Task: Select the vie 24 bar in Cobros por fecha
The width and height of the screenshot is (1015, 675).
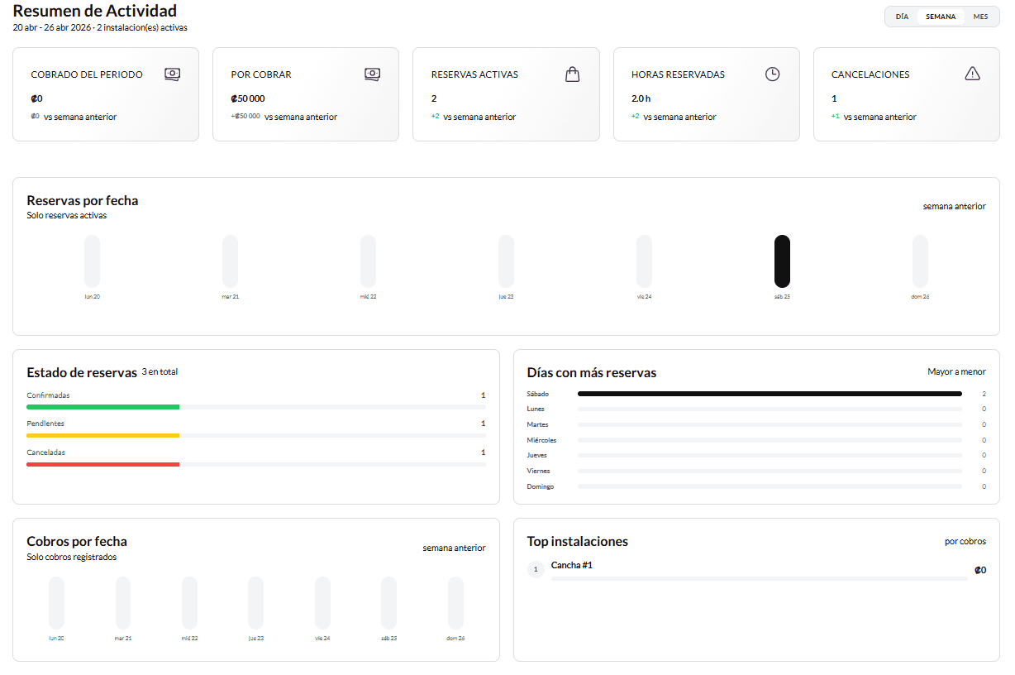Action: pyautogui.click(x=322, y=603)
